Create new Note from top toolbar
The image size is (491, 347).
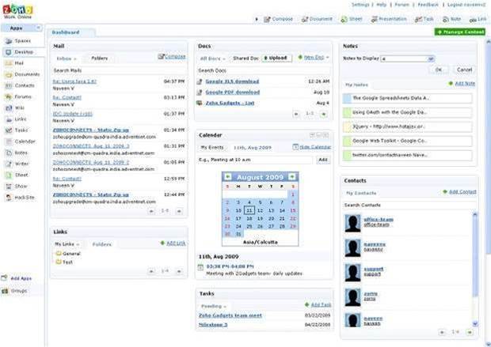pos(451,20)
